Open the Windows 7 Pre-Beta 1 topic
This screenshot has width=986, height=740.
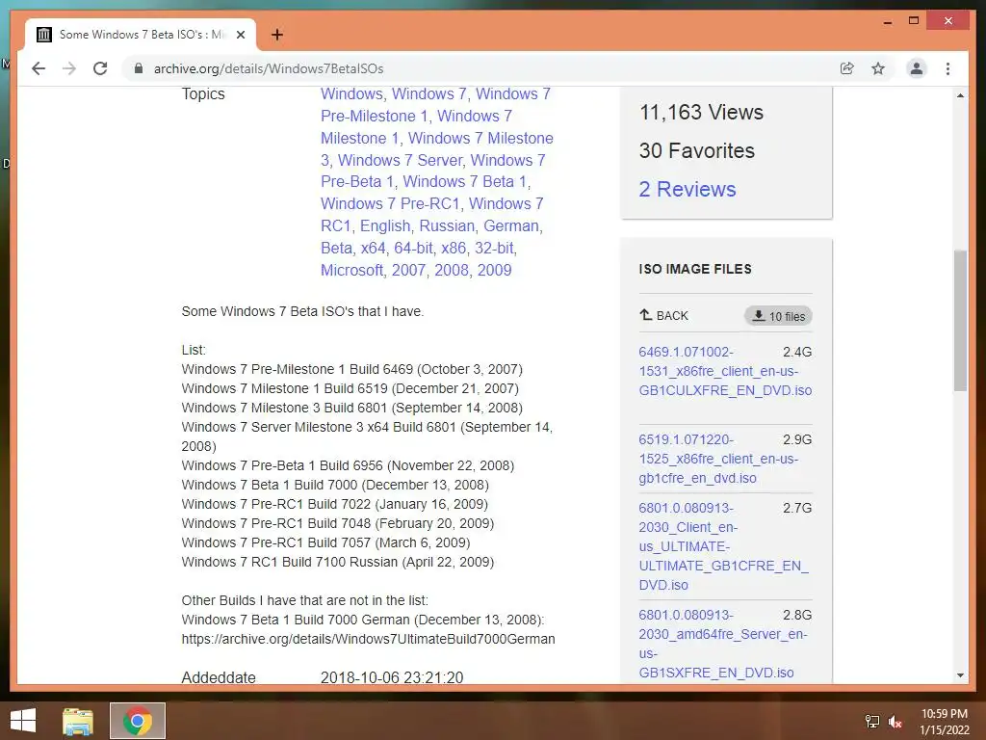(432, 172)
